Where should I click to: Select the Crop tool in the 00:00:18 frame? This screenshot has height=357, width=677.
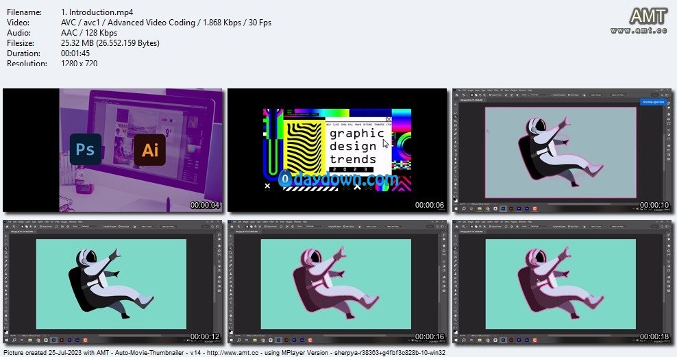point(456,253)
